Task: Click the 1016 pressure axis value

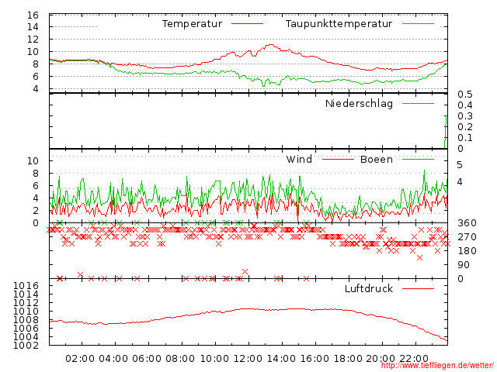Action: [26, 286]
